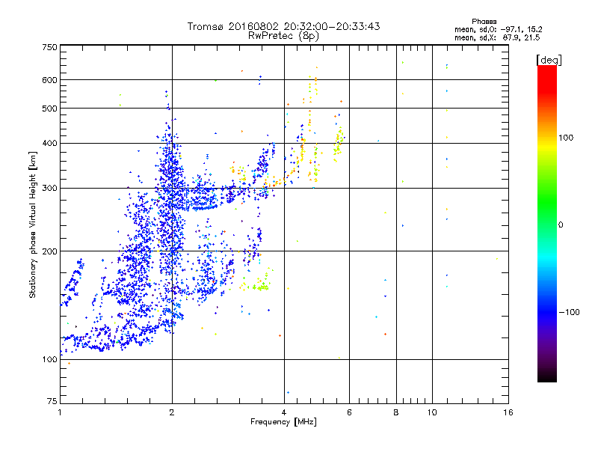598x449 pixels.
Task: Click the "Stationary phase Virtual Height [km]" axis label
Action: [33, 225]
